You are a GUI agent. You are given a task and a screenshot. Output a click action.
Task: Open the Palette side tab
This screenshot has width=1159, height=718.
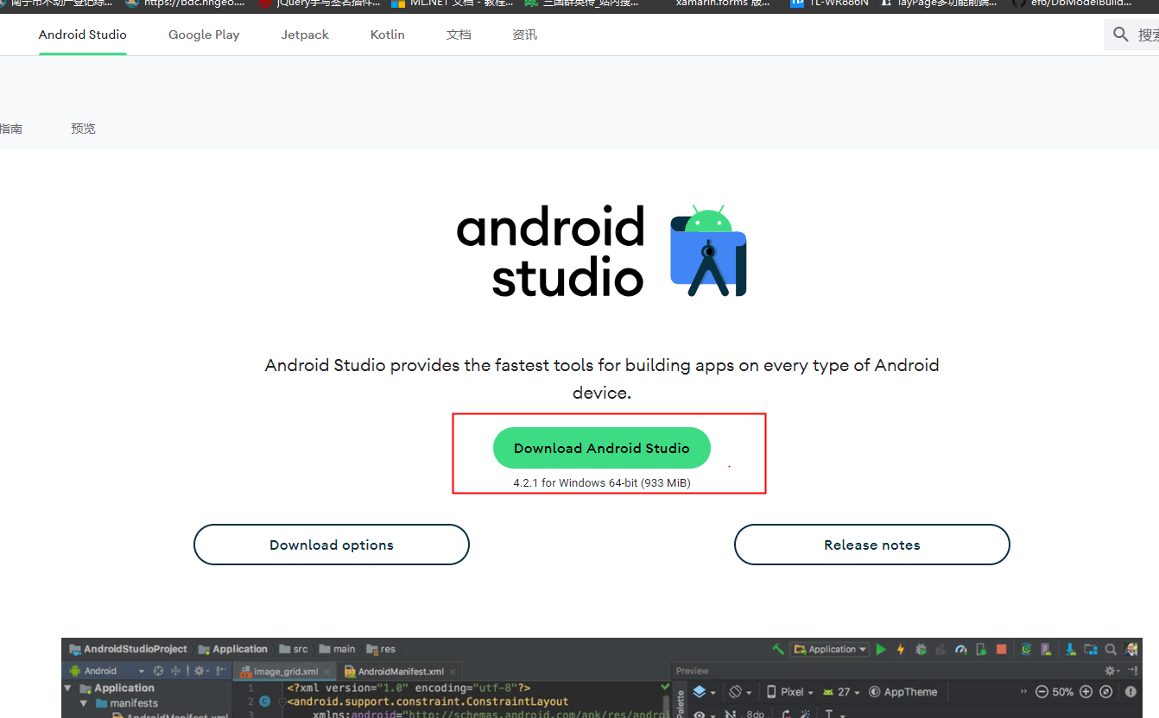(681, 701)
